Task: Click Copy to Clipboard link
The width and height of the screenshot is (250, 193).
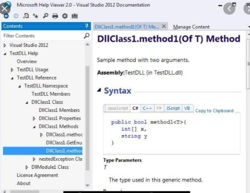Action: pyautogui.click(x=214, y=111)
